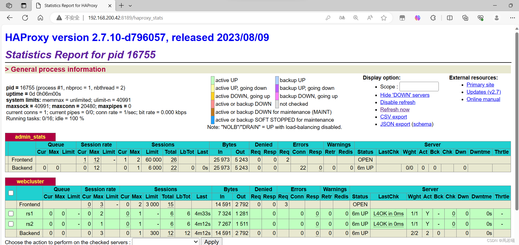
Task: Click admin_stats Backend sessions total 22
Action: (x=174, y=168)
